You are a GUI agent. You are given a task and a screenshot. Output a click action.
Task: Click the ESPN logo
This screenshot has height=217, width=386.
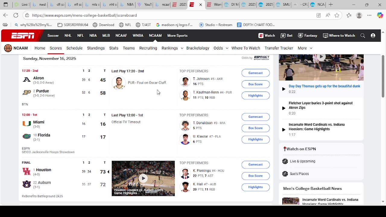tap(23, 36)
